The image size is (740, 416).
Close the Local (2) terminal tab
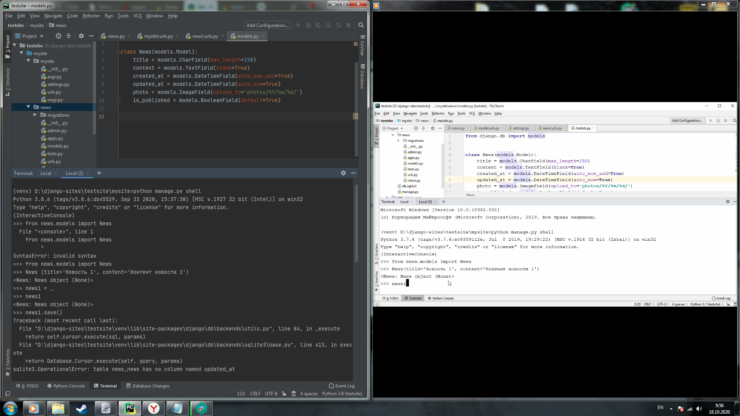click(87, 173)
